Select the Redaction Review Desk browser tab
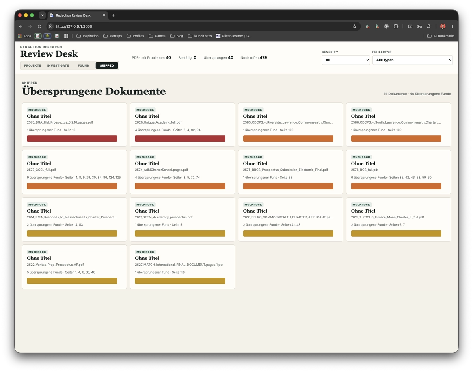473x372 pixels. pos(78,15)
